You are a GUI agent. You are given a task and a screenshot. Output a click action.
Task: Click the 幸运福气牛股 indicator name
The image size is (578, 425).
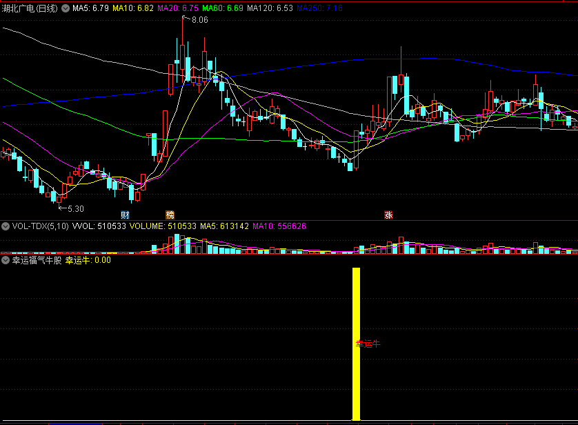pos(37,260)
